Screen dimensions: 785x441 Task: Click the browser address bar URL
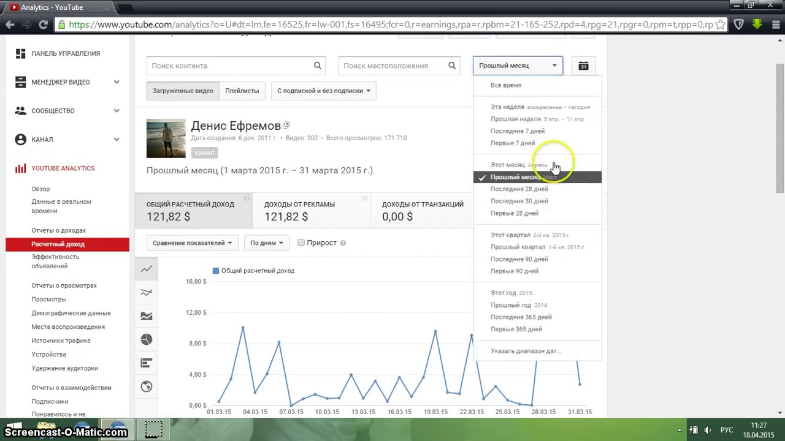click(x=391, y=24)
